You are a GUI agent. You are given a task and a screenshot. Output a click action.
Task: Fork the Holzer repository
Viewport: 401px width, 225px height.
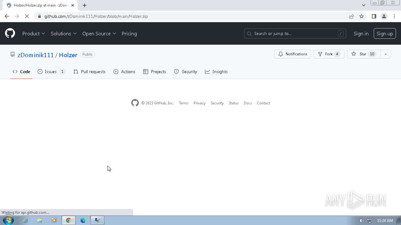[329, 54]
